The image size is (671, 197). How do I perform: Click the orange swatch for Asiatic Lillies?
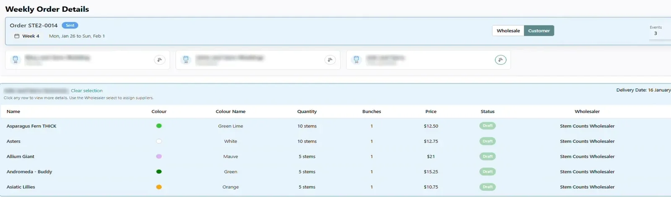click(159, 187)
